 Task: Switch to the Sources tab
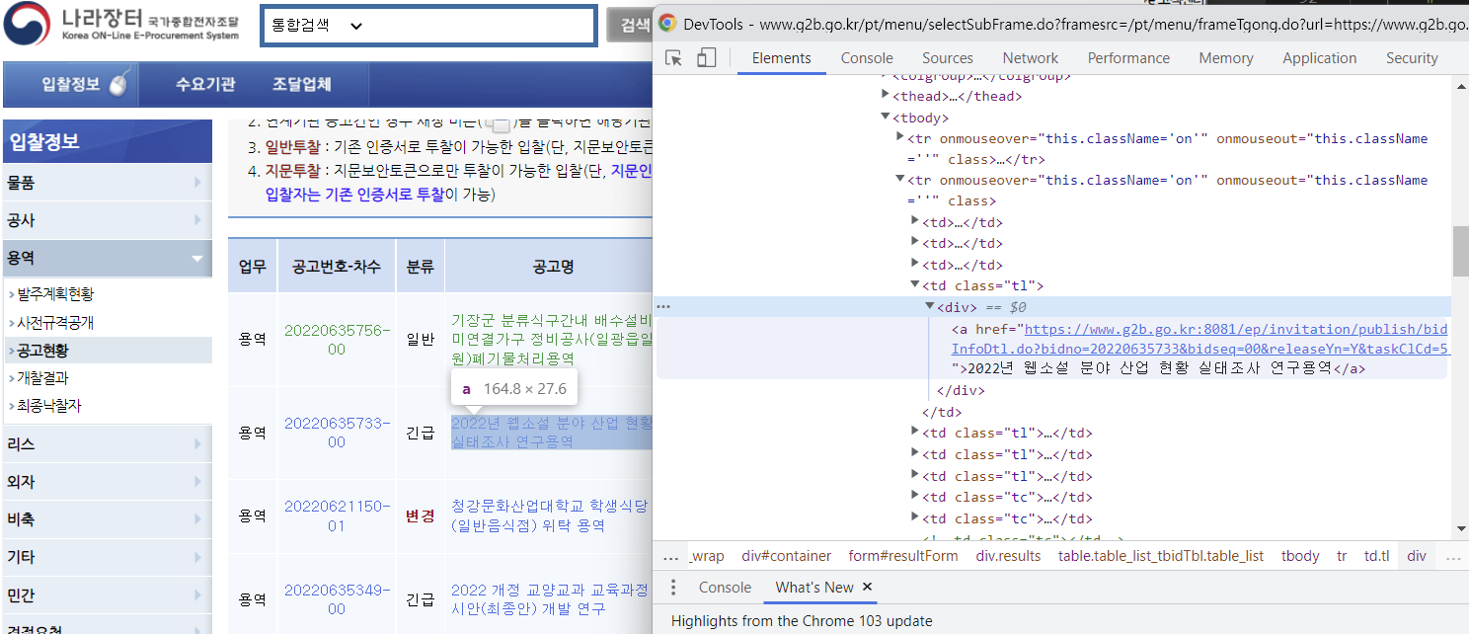point(947,58)
